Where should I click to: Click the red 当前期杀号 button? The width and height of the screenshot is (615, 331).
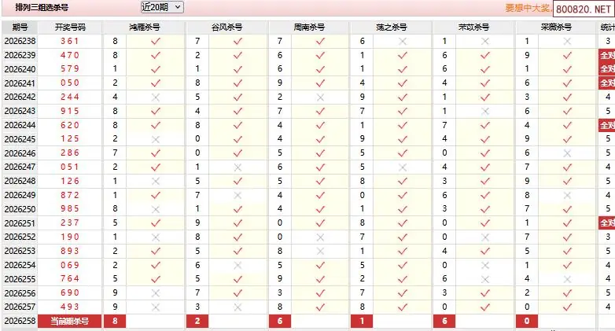tap(69, 321)
